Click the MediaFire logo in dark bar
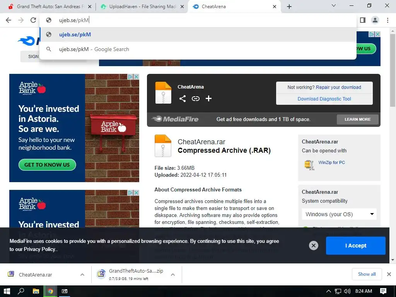 pos(175,119)
